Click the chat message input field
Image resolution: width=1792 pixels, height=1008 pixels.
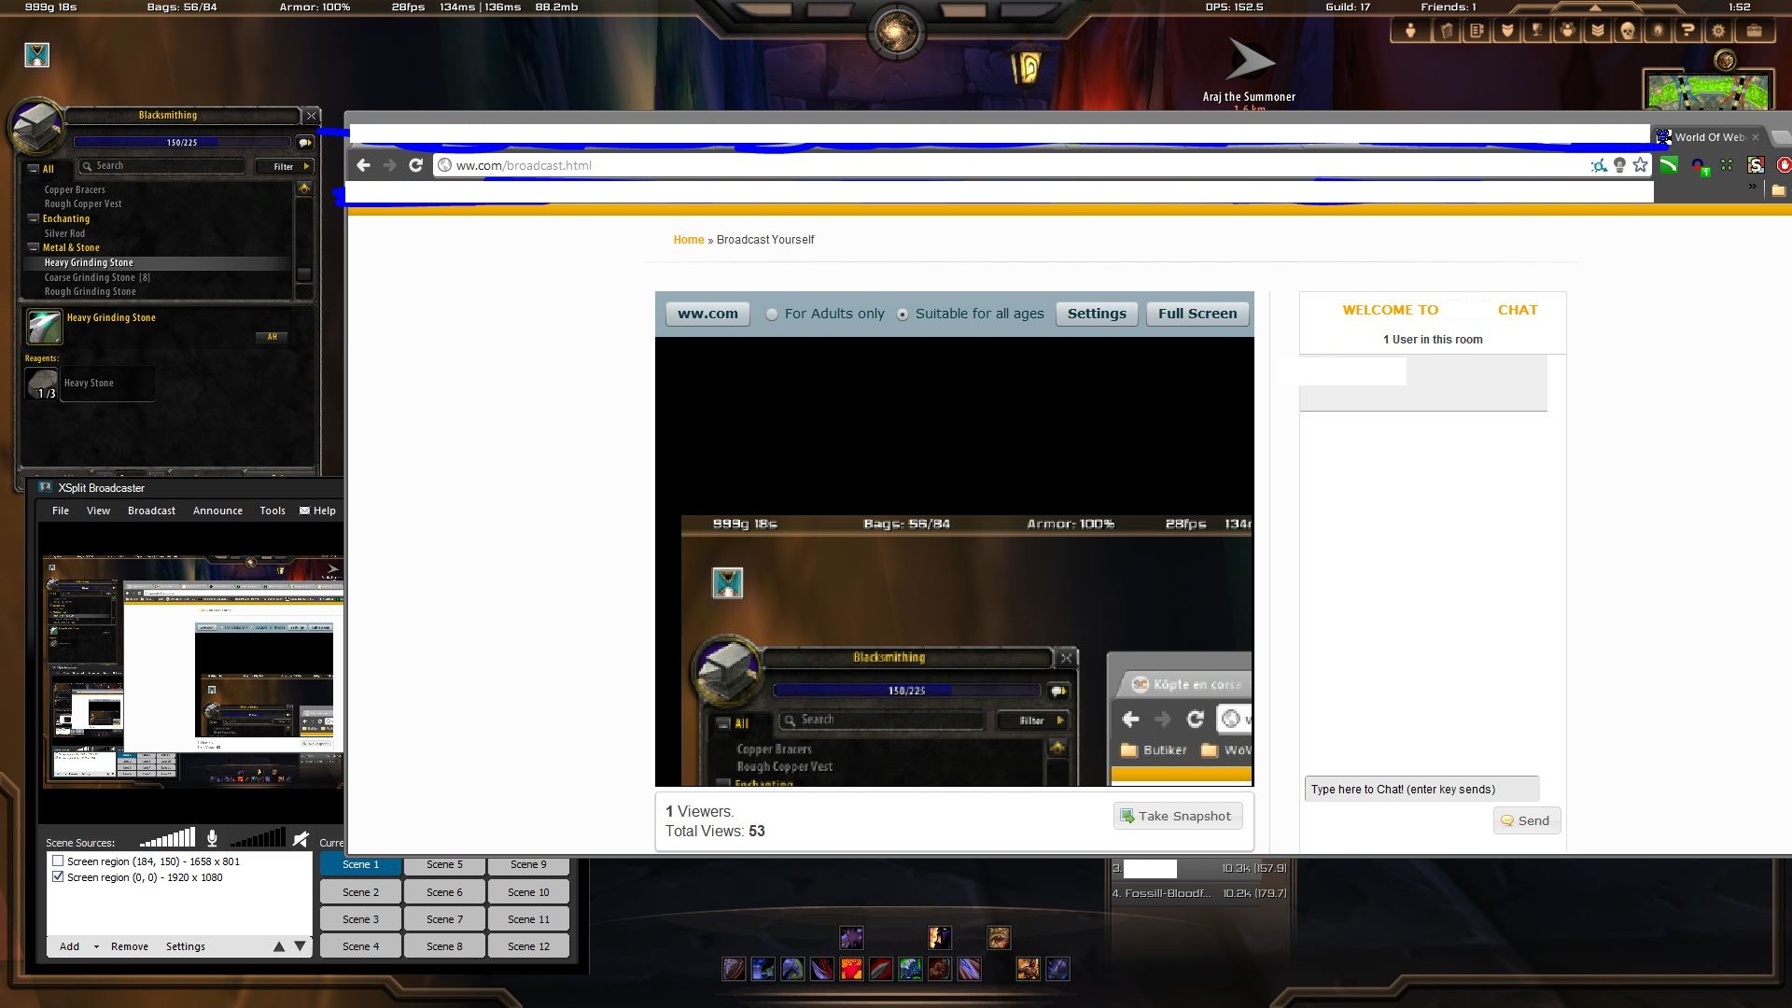pyautogui.click(x=1421, y=789)
